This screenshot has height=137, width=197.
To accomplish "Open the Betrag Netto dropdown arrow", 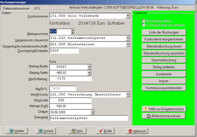I will [x=89, y=73].
